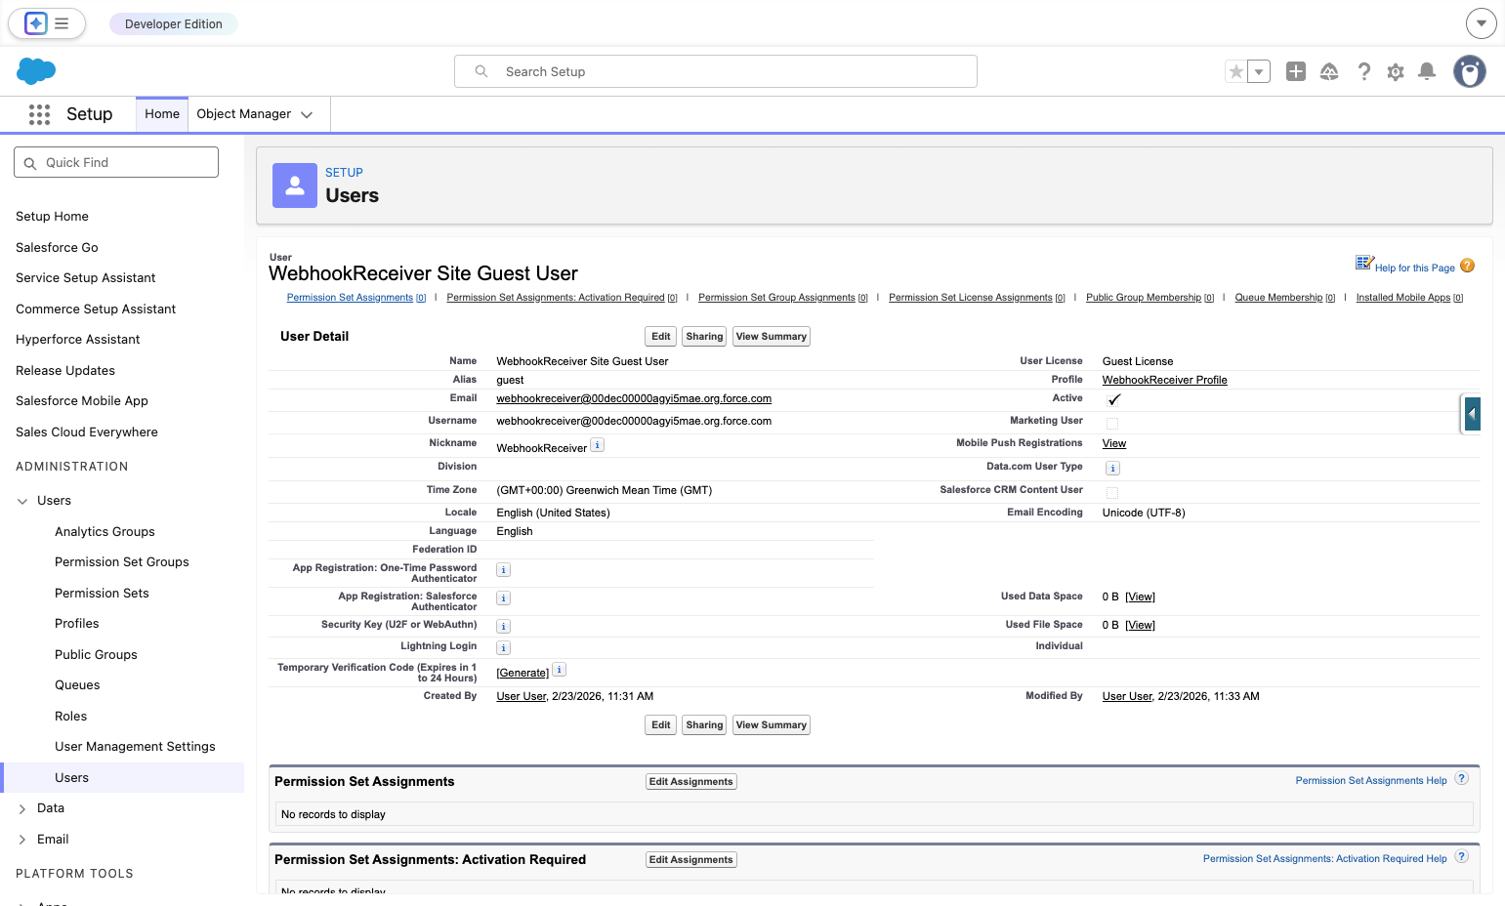Expand the side panel arrow tab

coord(1472,414)
